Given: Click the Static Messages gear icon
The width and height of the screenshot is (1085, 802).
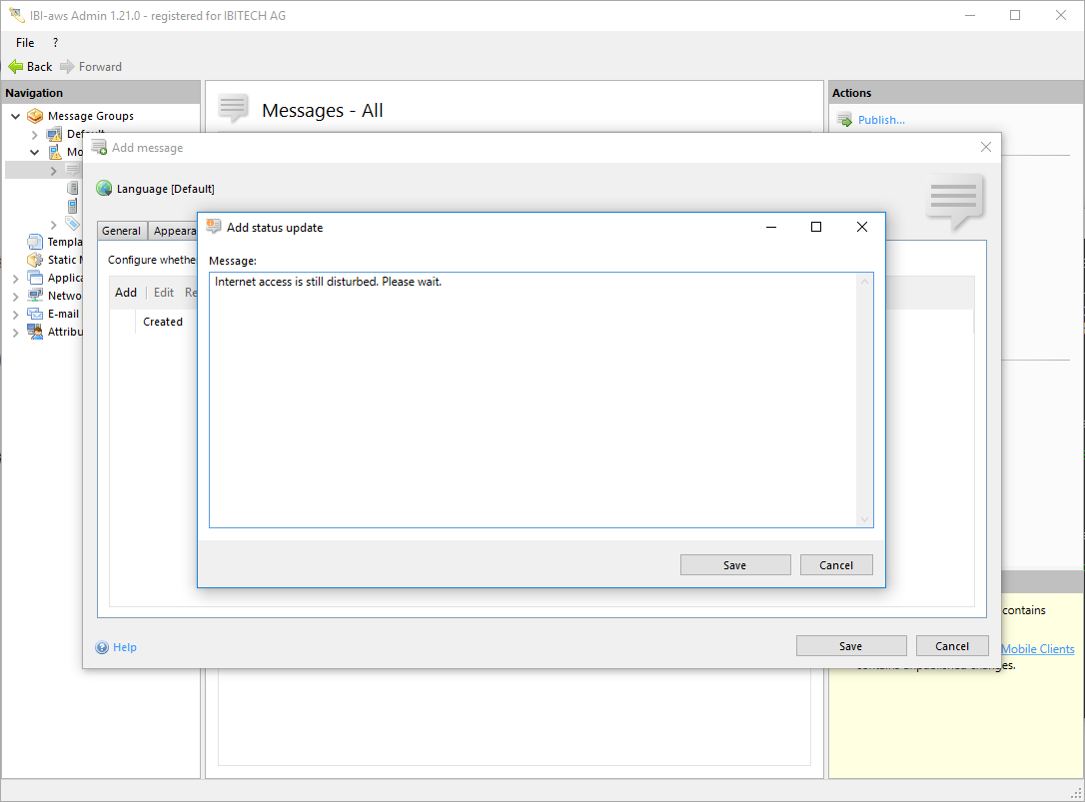Looking at the screenshot, I should [x=35, y=260].
